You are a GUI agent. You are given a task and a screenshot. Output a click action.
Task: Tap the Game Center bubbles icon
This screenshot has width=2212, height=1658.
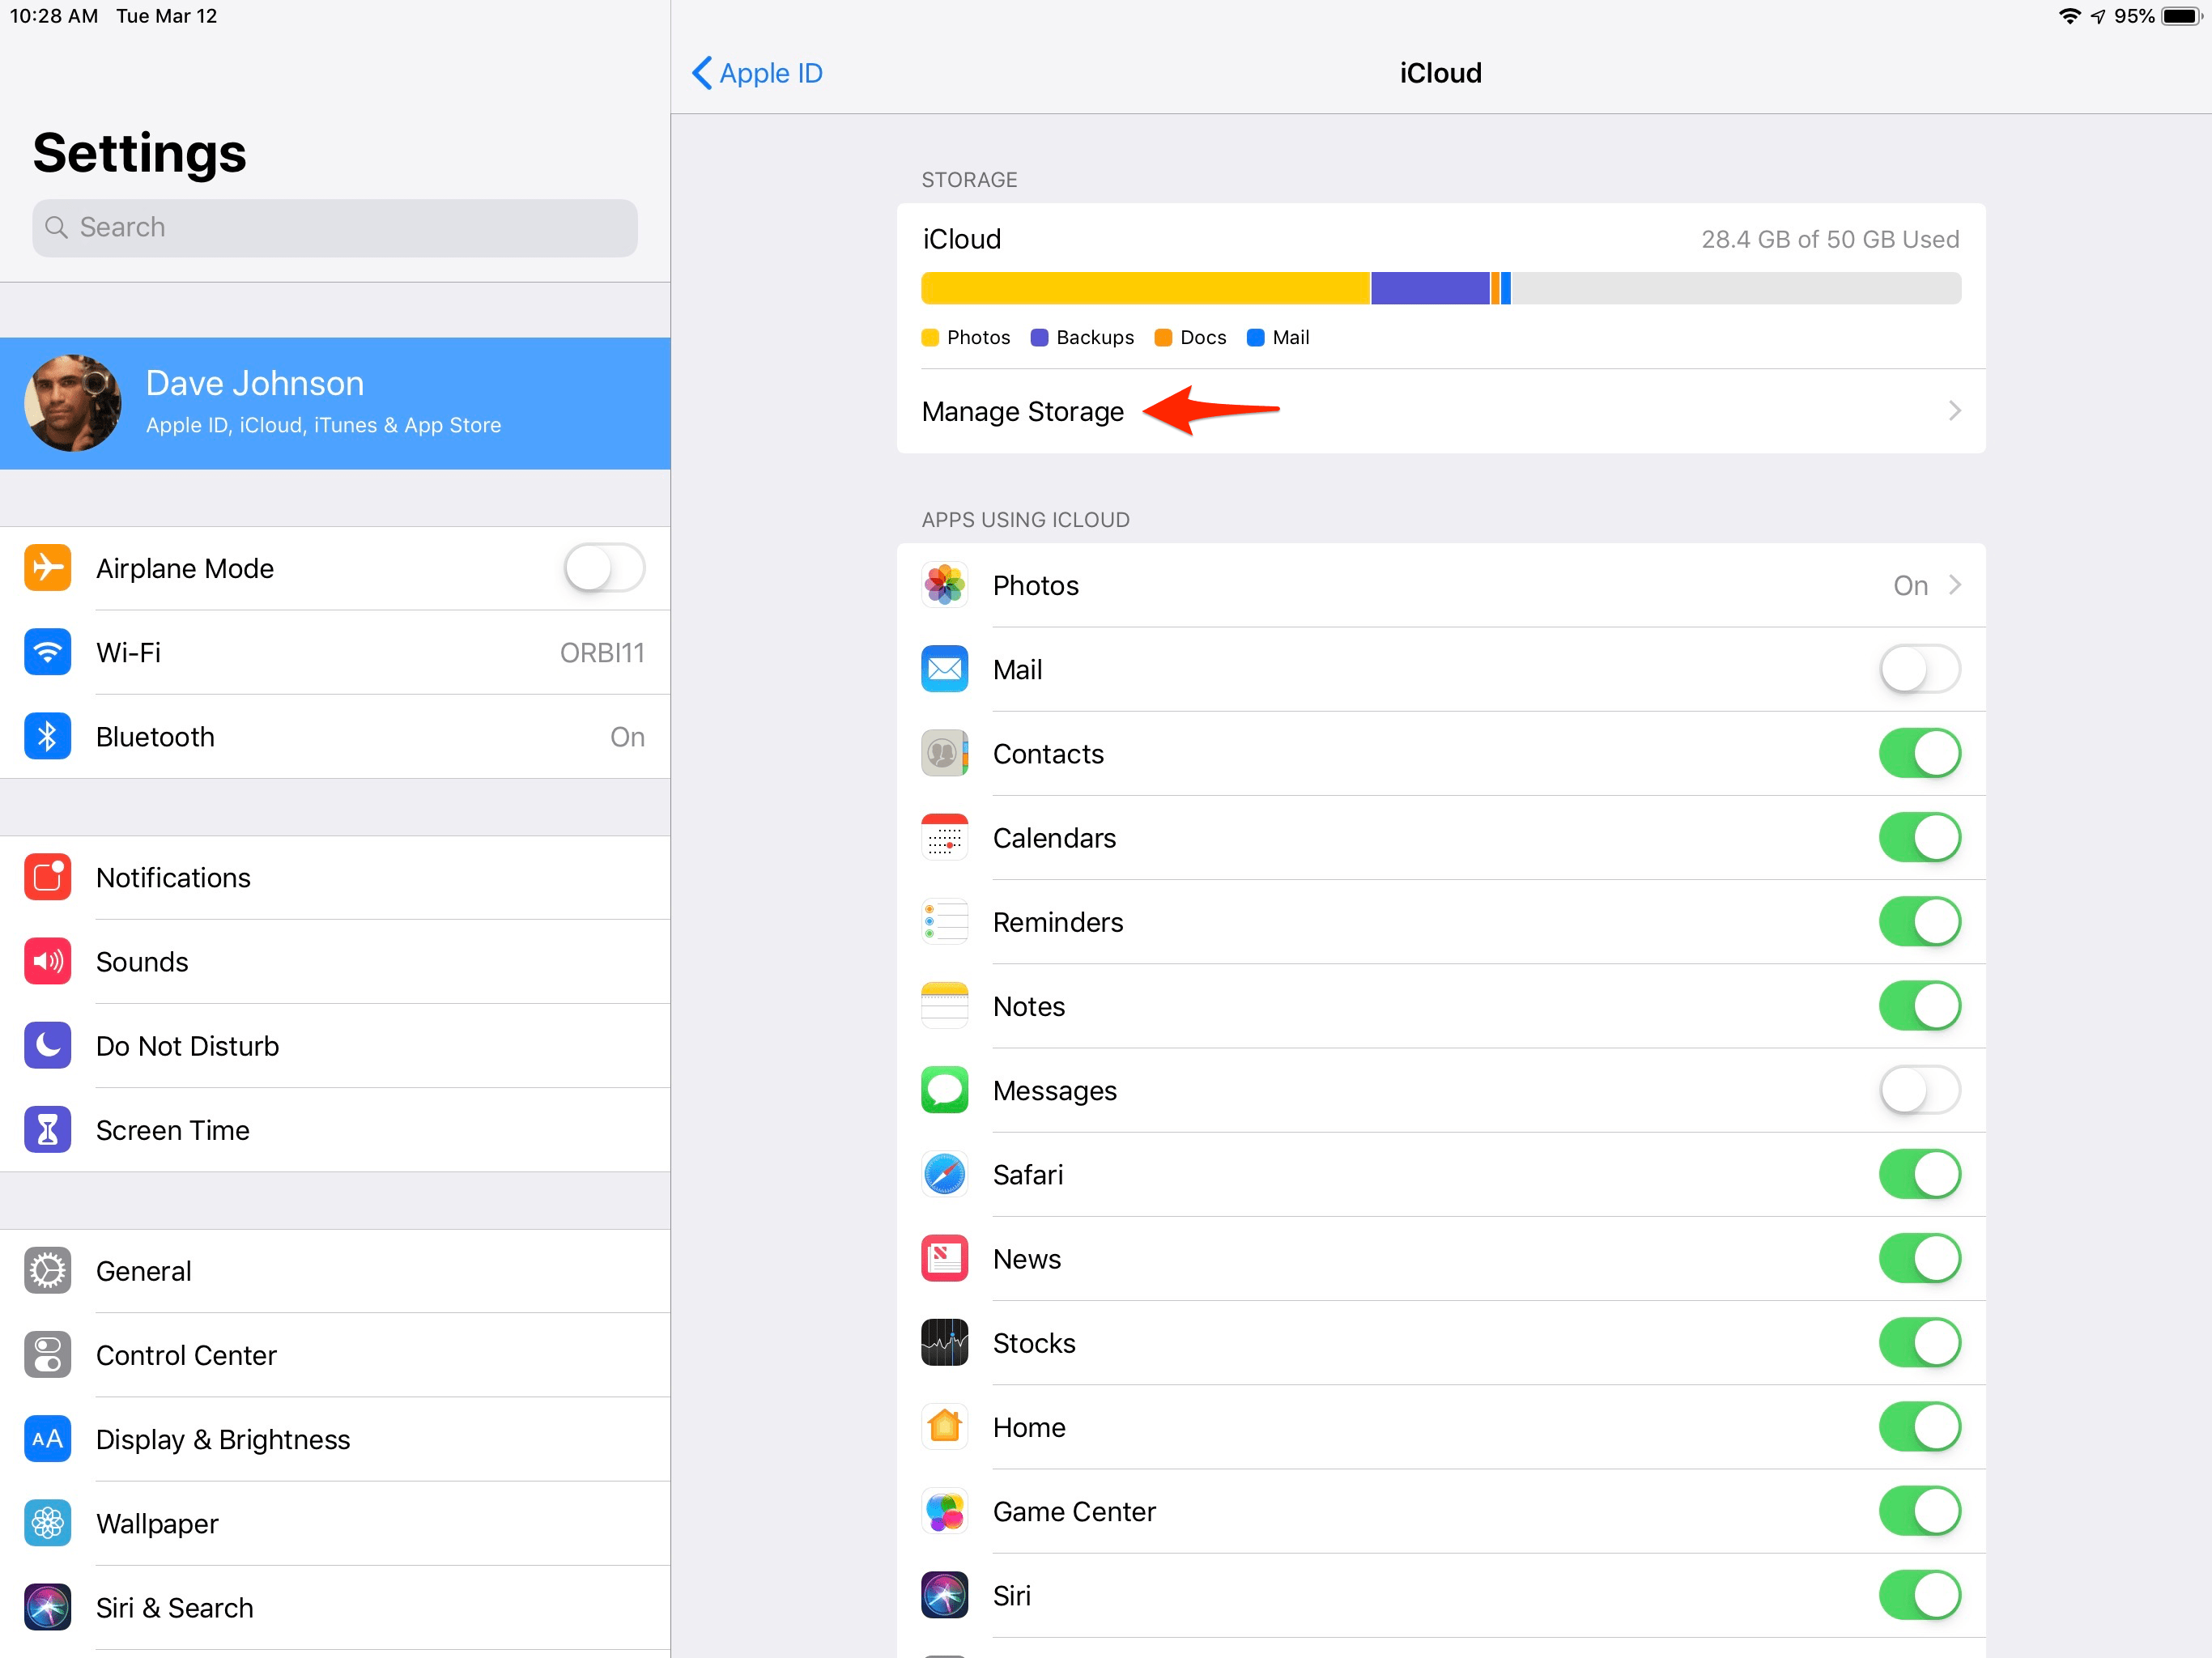[944, 1511]
